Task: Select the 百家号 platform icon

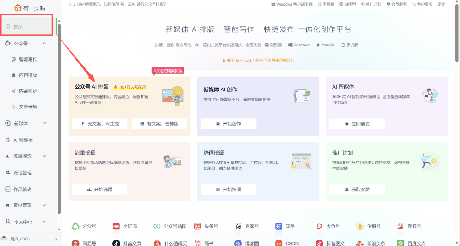Action: 238,226
